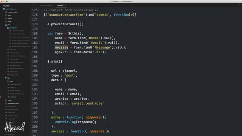The height and width of the screenshot is (136, 242).
Task: Click the '#message' selector string
Action: click(x=102, y=48)
